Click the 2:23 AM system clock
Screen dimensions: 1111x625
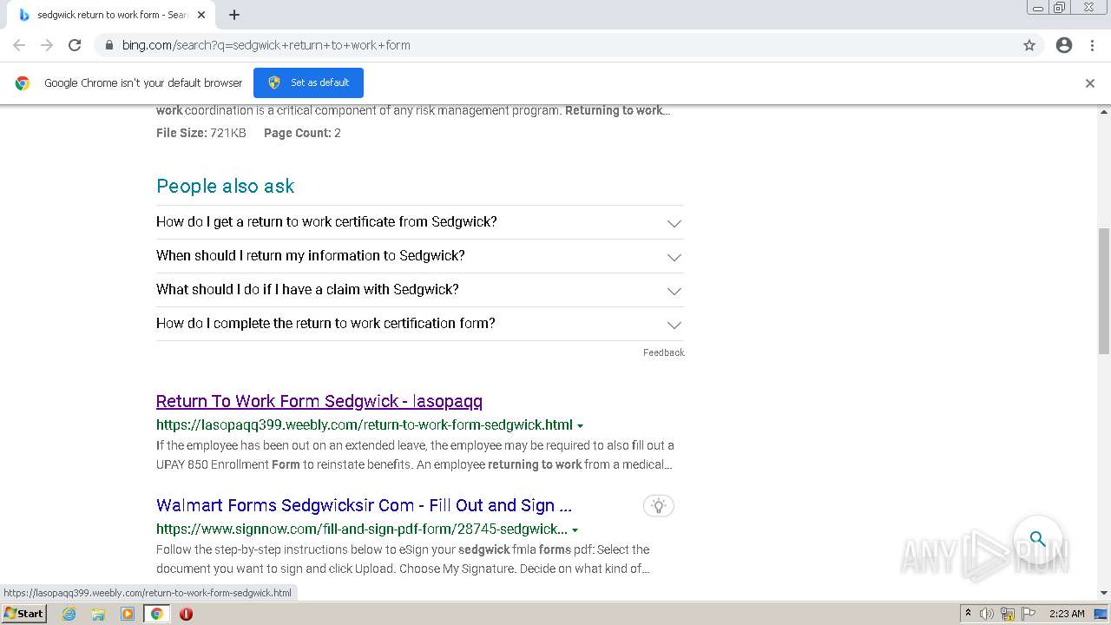tap(1067, 614)
